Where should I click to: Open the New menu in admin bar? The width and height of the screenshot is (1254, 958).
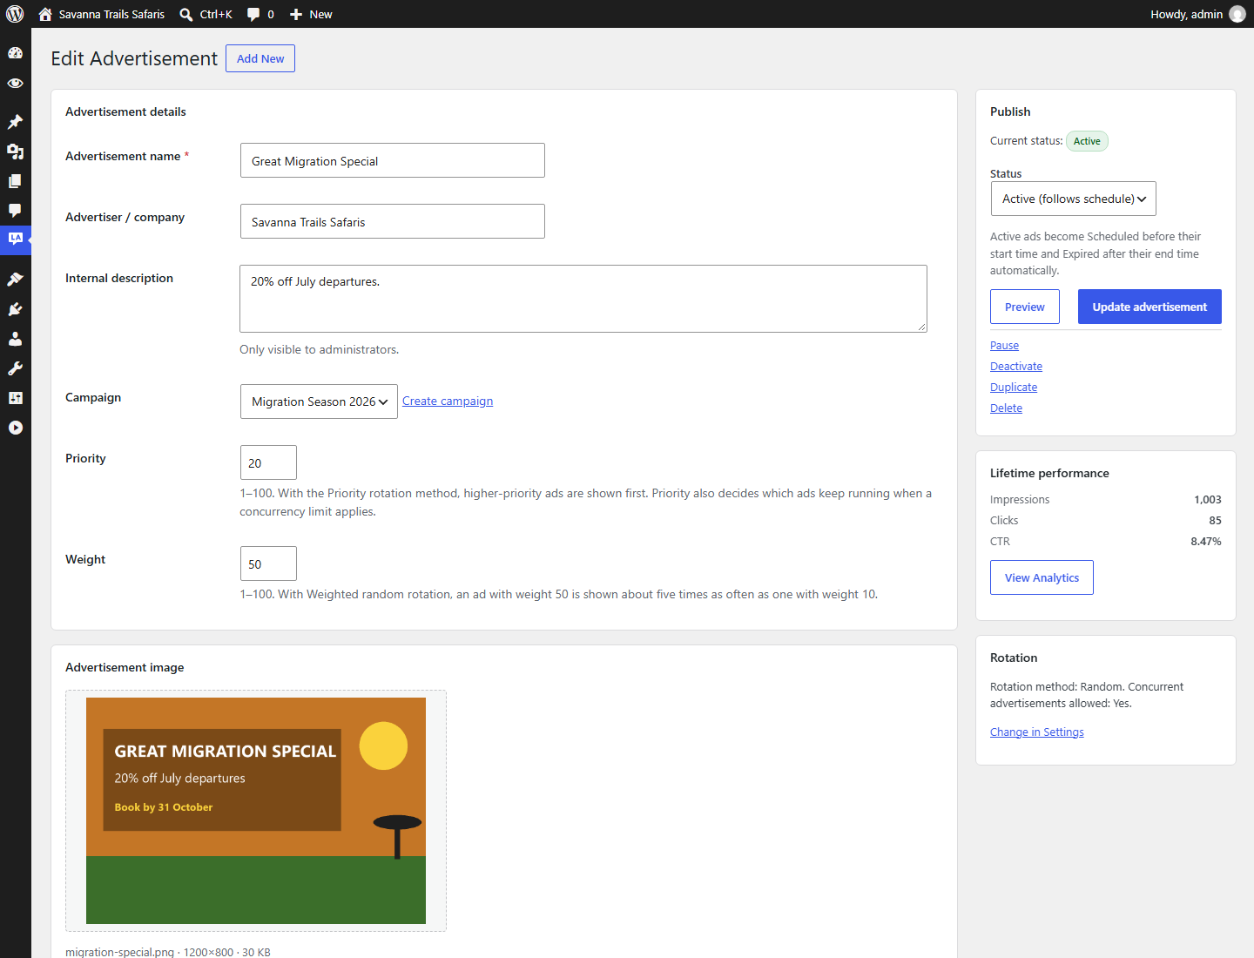[x=311, y=14]
